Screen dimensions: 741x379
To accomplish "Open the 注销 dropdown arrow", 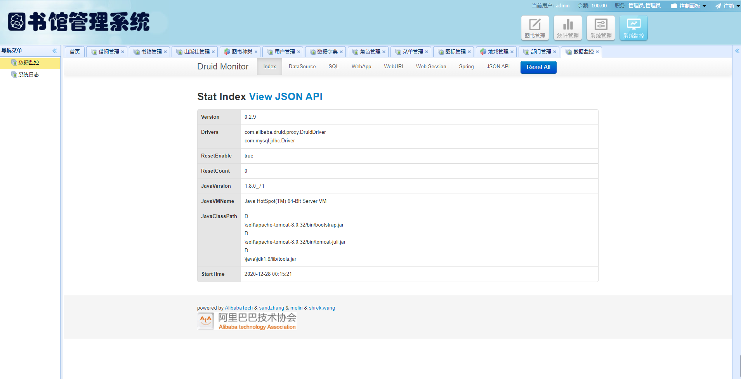I will (x=737, y=5).
